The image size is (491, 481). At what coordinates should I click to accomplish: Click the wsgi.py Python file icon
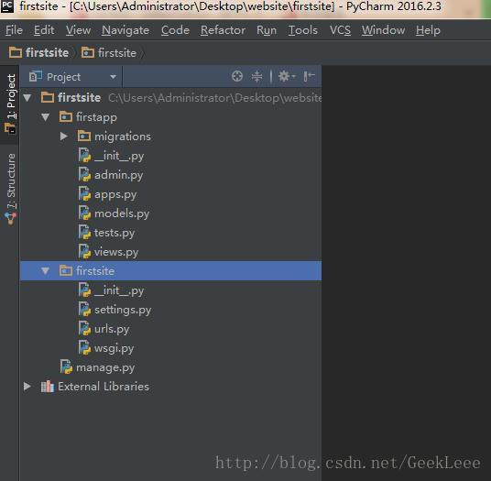(84, 348)
